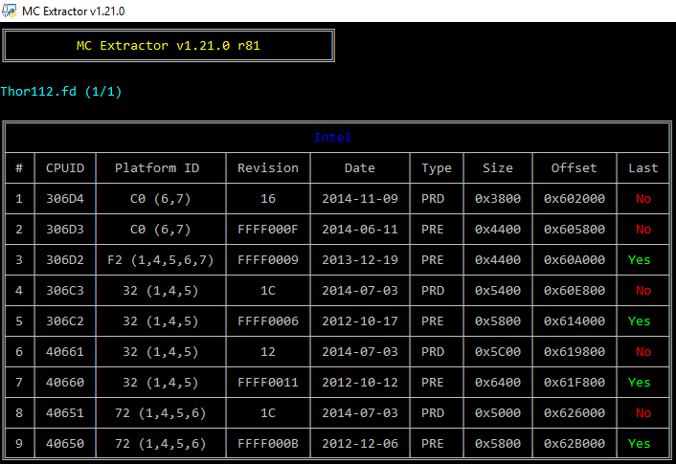Click the Last column header
Screen dimensions: 676x464
tap(643, 168)
